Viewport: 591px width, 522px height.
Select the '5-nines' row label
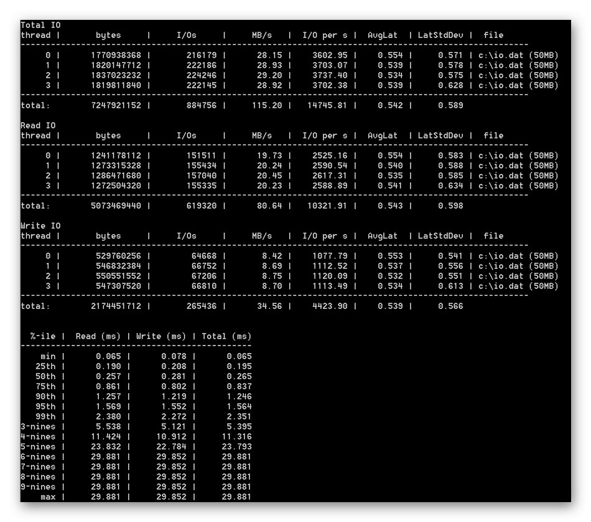(38, 447)
